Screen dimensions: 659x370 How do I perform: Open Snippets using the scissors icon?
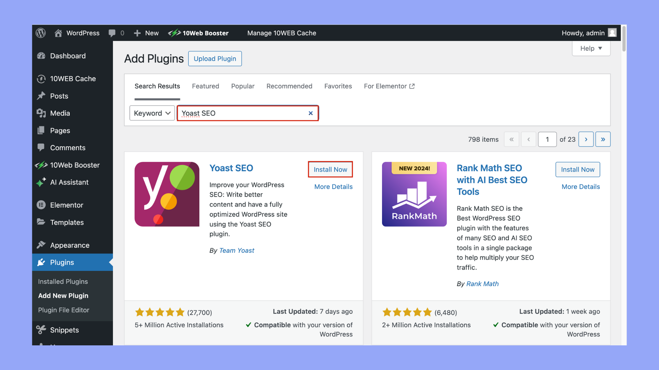(x=41, y=330)
